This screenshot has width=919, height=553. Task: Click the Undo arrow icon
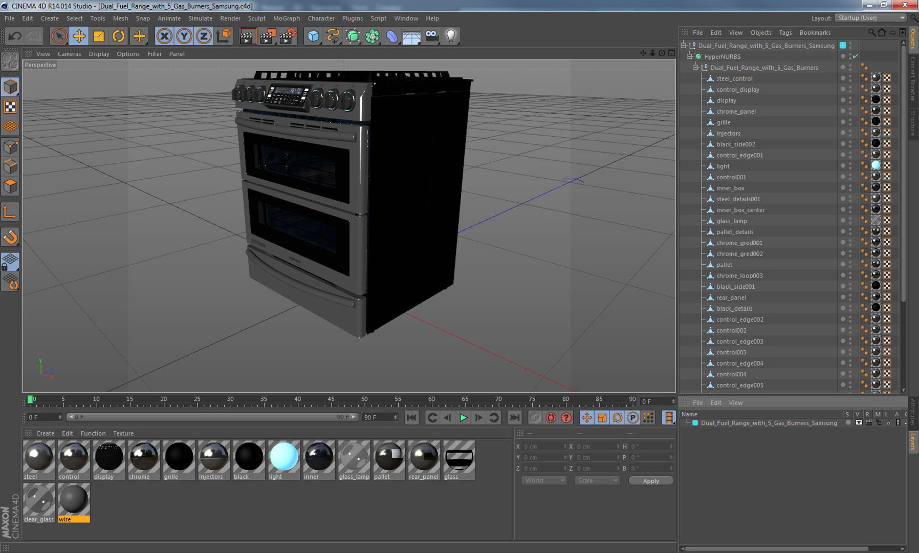pos(15,36)
